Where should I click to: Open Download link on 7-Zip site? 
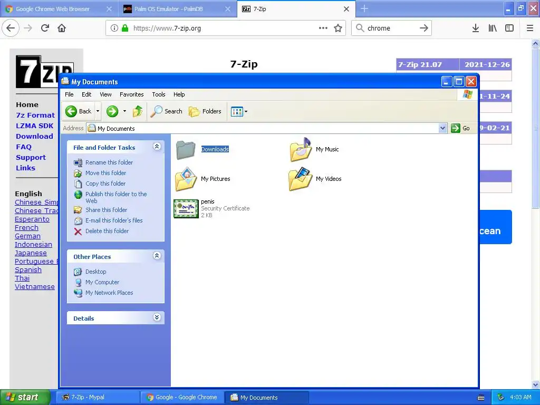(x=34, y=137)
